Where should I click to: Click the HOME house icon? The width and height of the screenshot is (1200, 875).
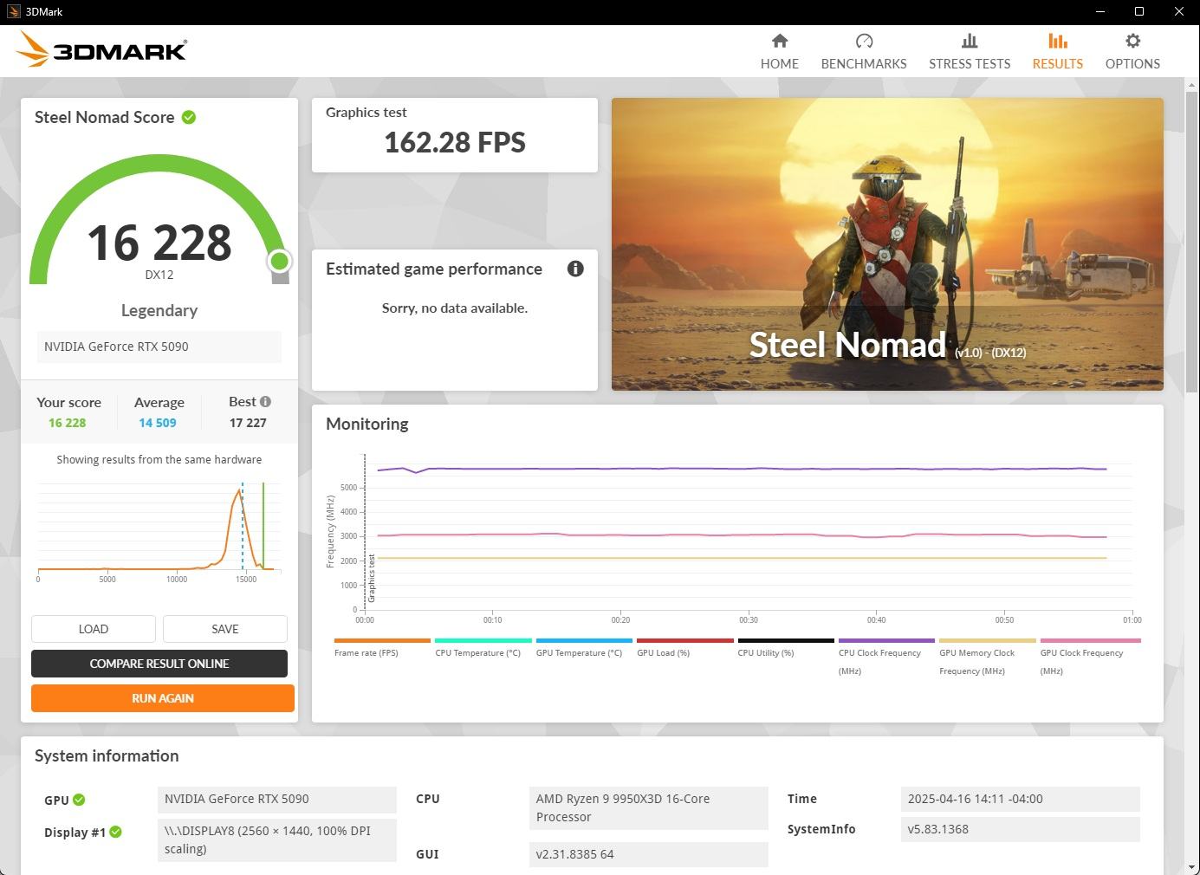pos(780,41)
